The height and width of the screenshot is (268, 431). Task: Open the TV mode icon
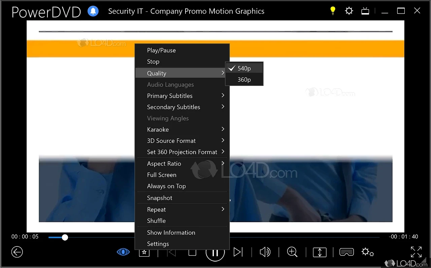(365, 11)
